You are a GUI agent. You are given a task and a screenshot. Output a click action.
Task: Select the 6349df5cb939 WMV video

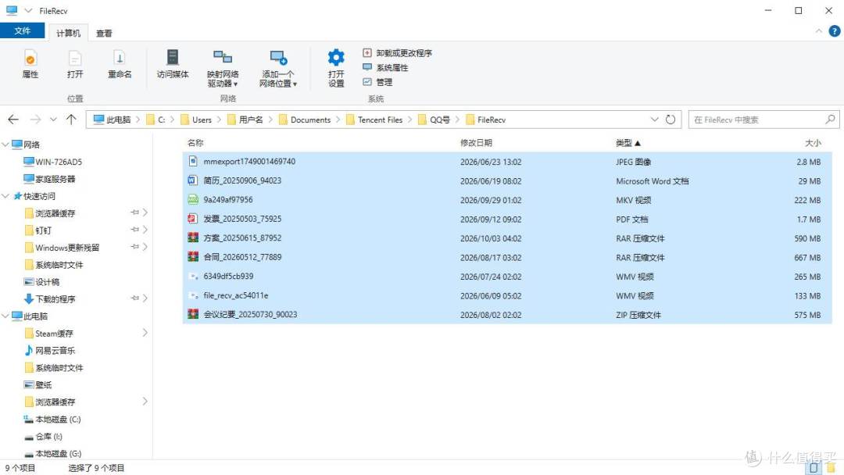(x=508, y=277)
